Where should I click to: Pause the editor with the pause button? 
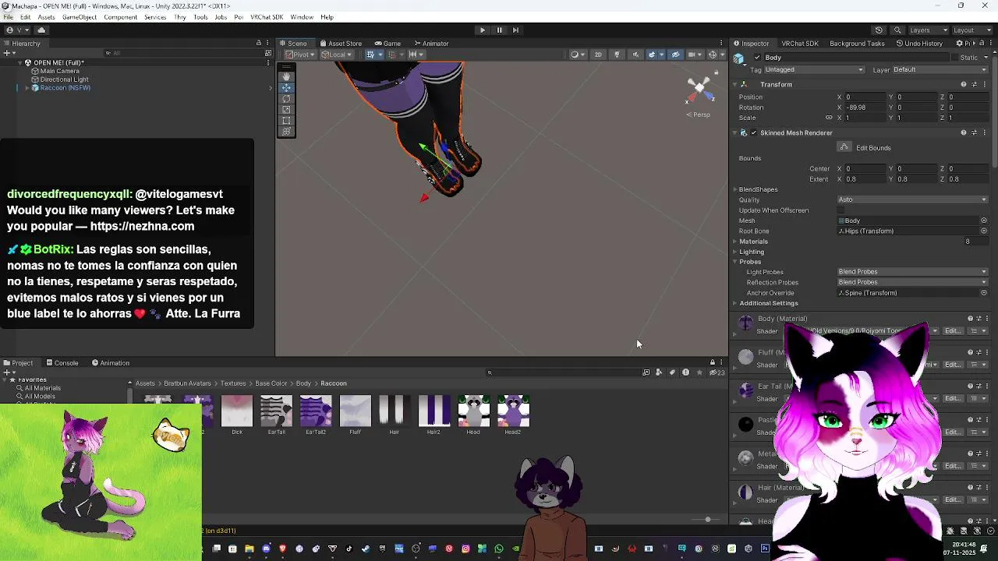(x=499, y=30)
